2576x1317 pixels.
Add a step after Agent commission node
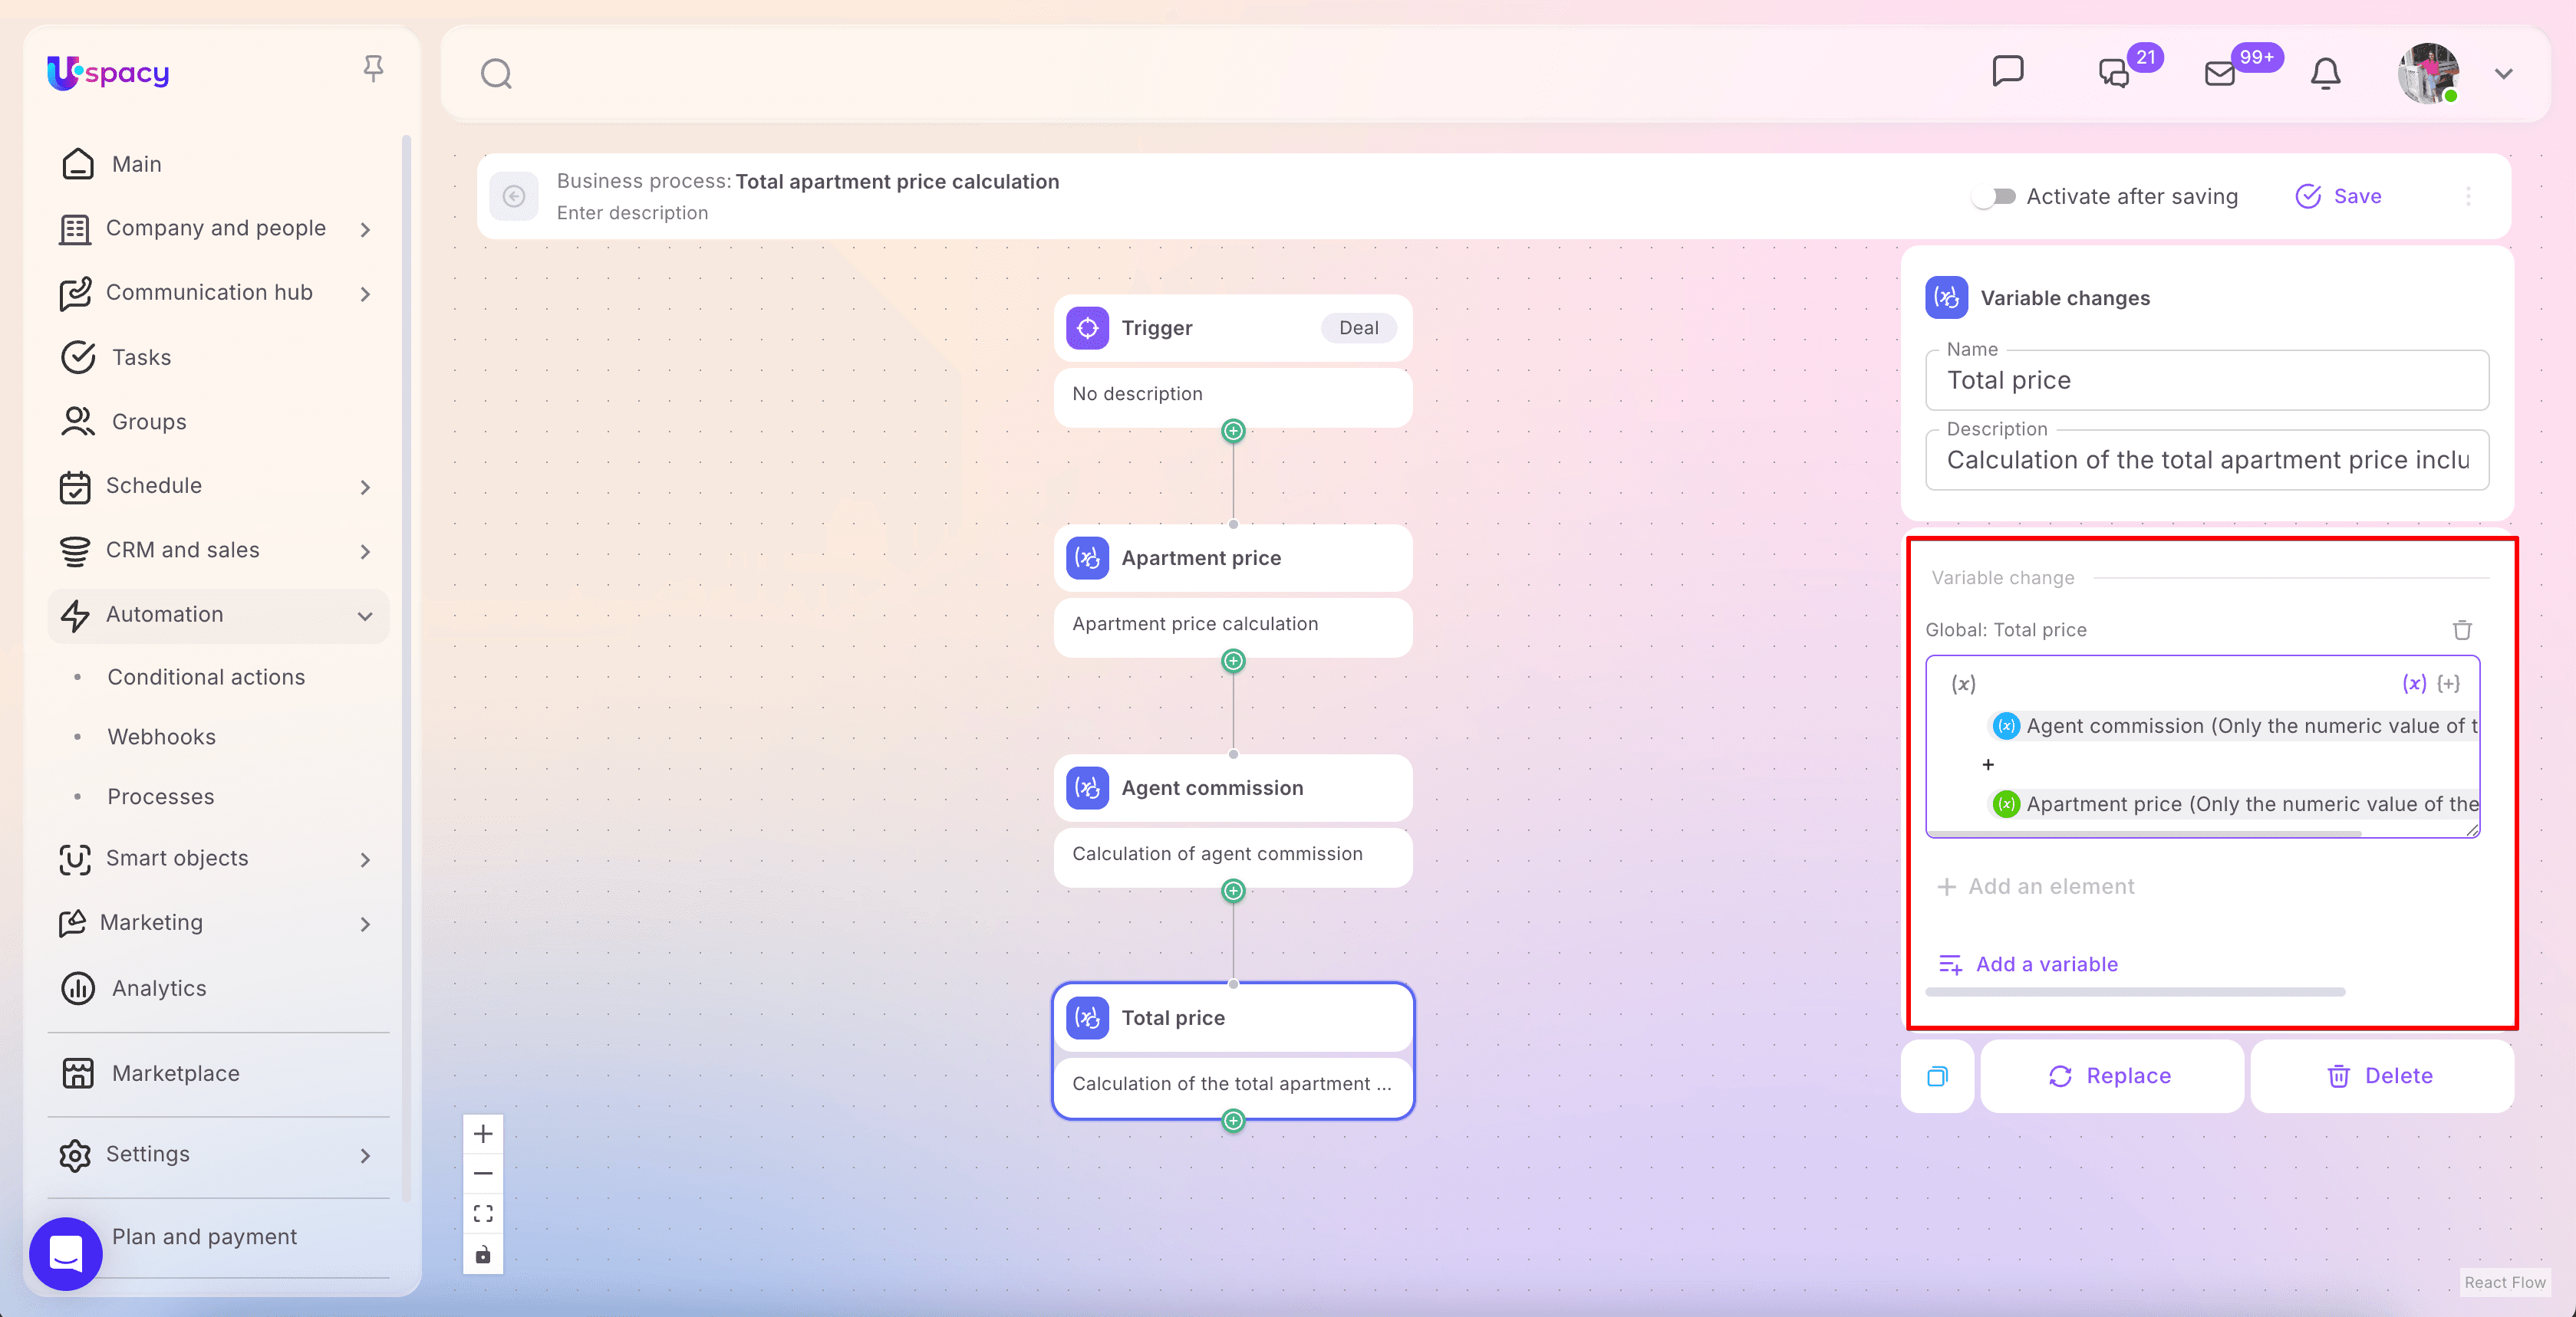[1233, 890]
